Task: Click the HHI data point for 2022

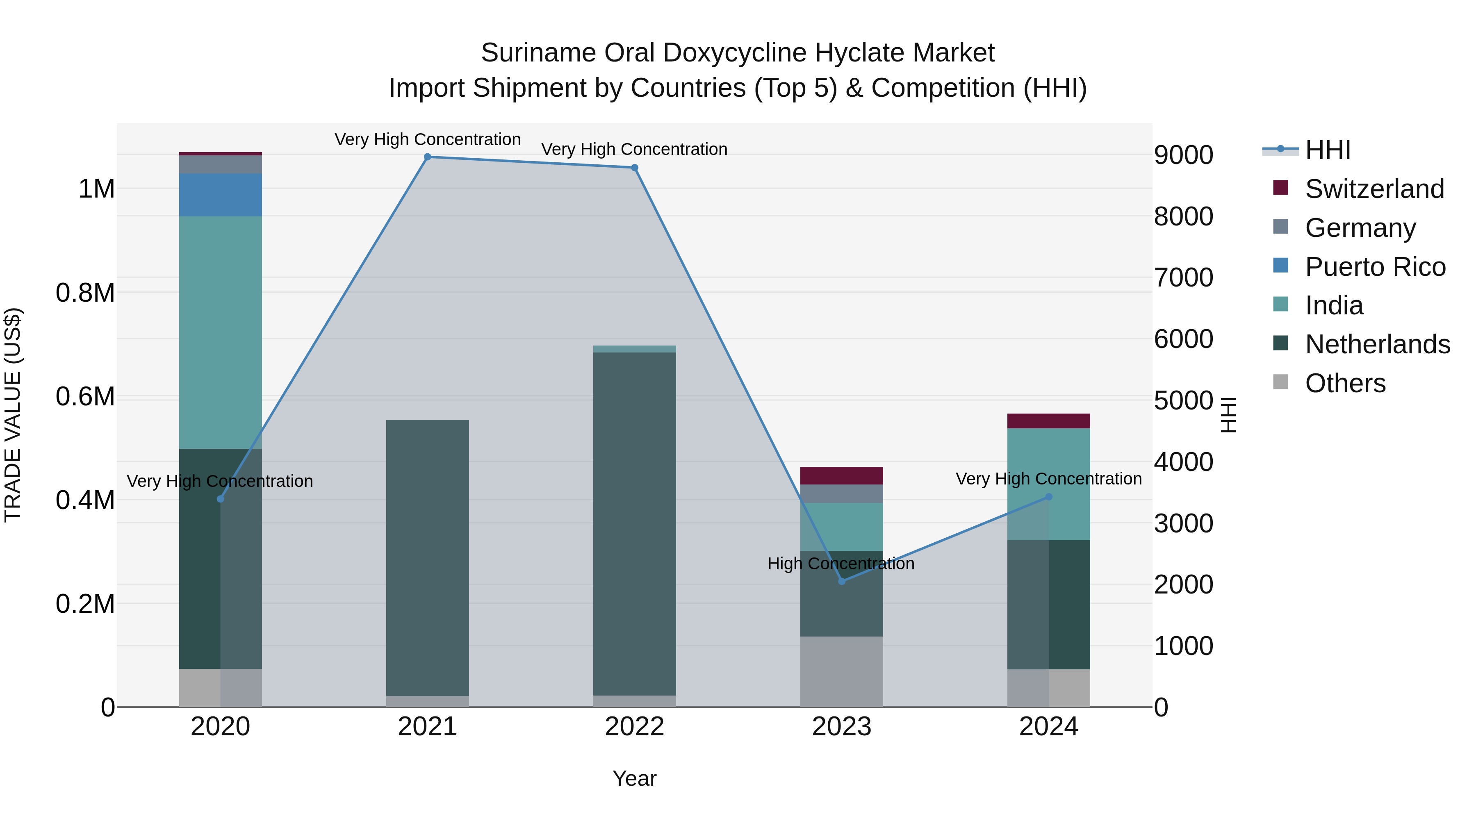Action: click(x=635, y=168)
